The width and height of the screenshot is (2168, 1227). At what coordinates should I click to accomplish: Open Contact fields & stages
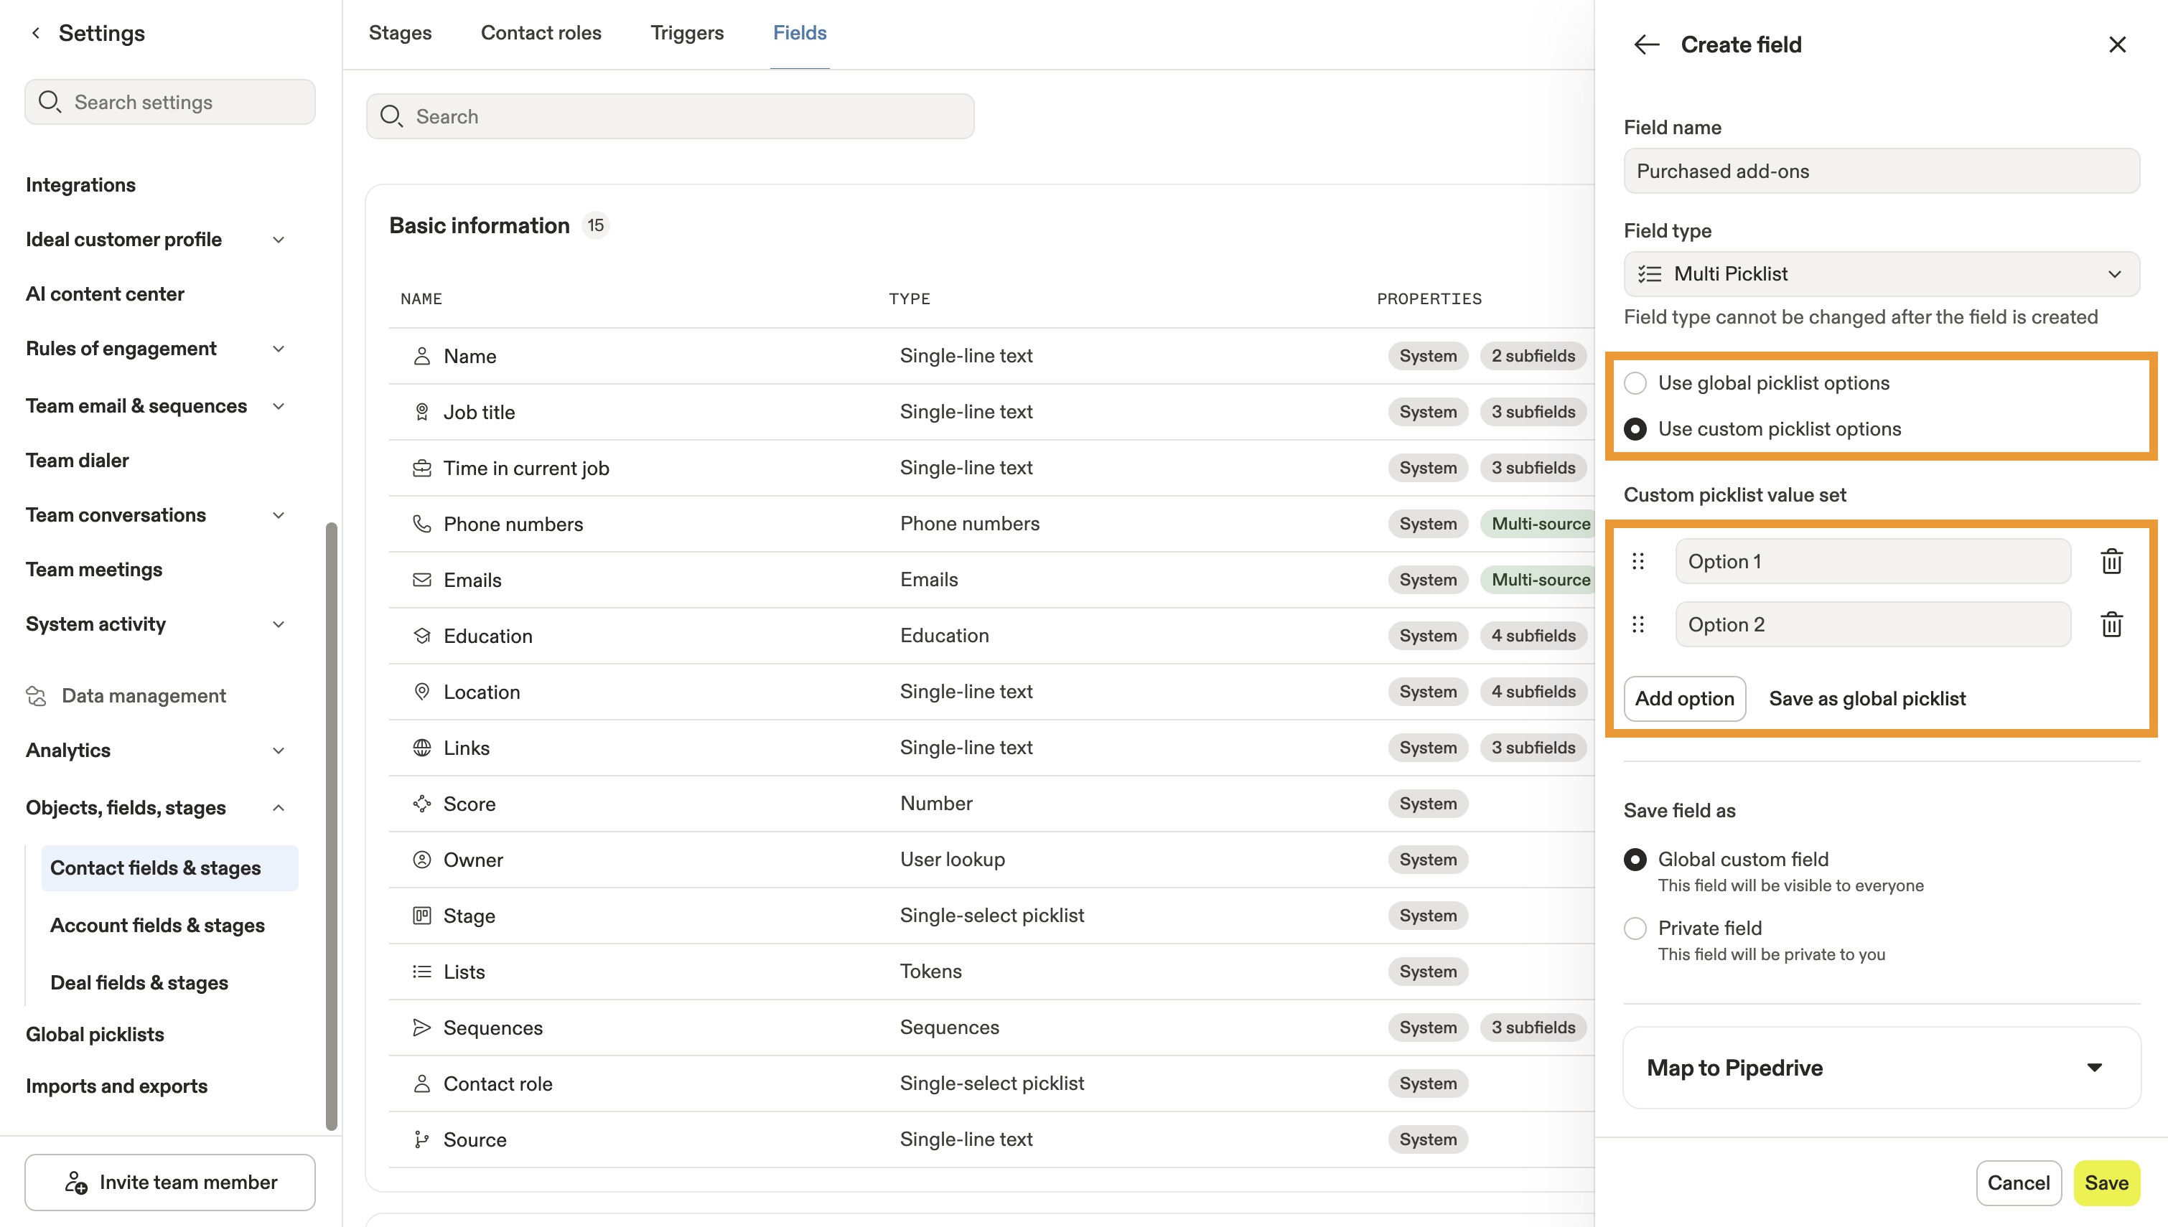pyautogui.click(x=169, y=868)
